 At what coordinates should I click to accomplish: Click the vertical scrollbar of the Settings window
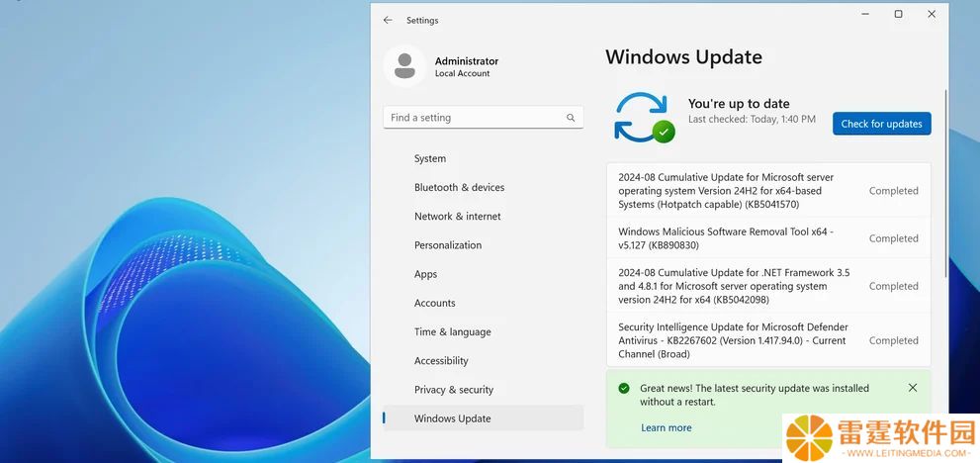(945, 183)
